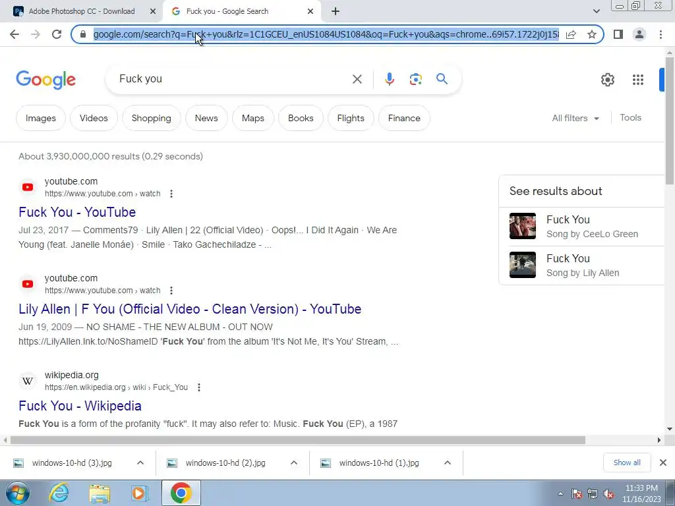
Task: Open Google quick settings gear
Action: click(607, 80)
